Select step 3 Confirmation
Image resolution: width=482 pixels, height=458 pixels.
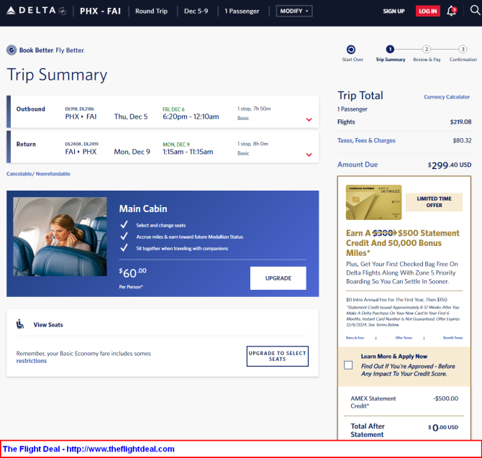coord(463,49)
